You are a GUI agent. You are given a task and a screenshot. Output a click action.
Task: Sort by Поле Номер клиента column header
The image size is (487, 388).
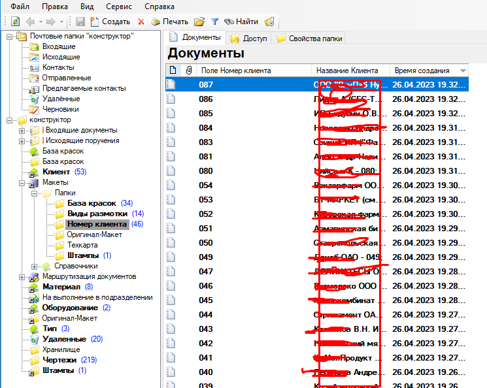[253, 71]
